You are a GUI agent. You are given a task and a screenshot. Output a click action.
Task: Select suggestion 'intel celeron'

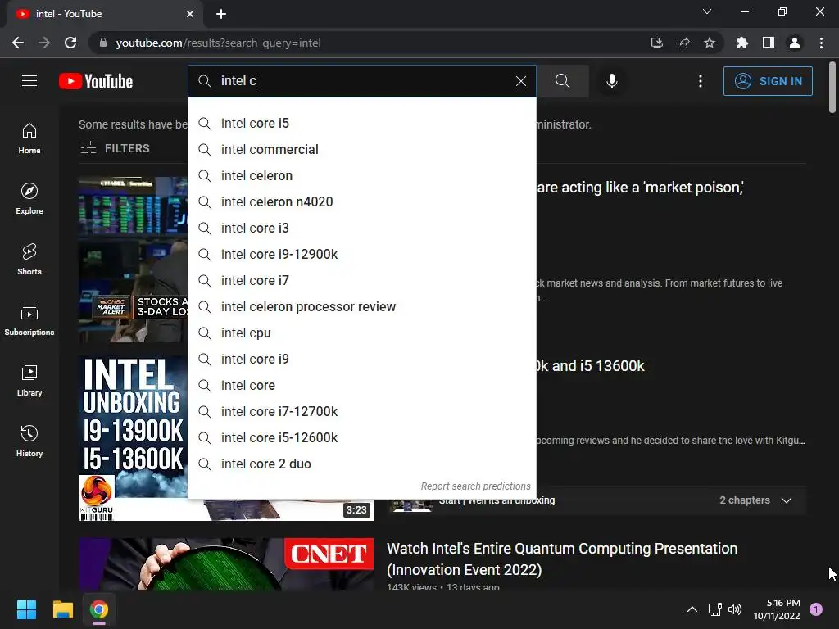361,175
